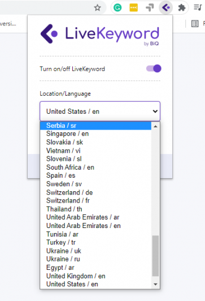Choose Switzerland / de option

(x=95, y=192)
